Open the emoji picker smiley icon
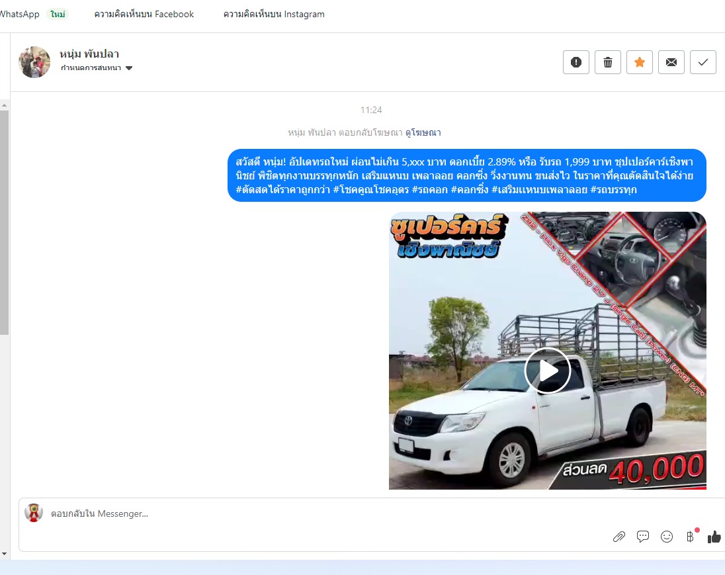 click(667, 537)
